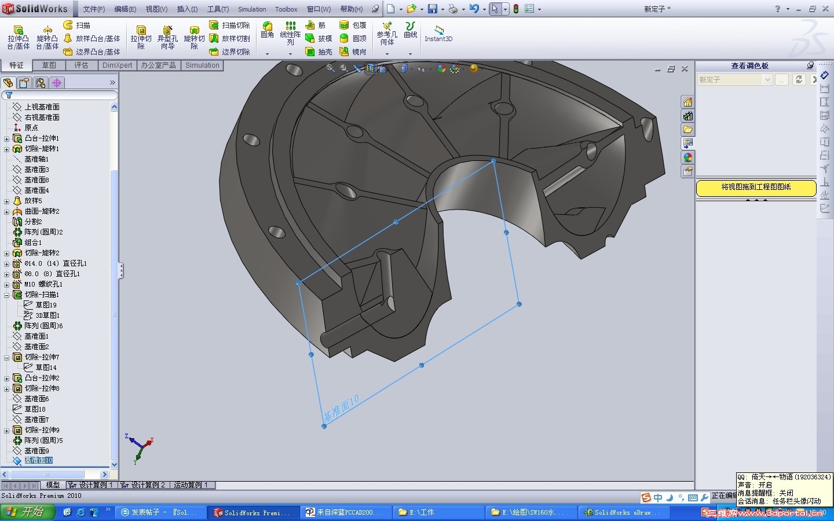Screen dimensions: 834x521
Task: Expand the 切除-拉伸9 feature node
Action: pyautogui.click(x=6, y=430)
